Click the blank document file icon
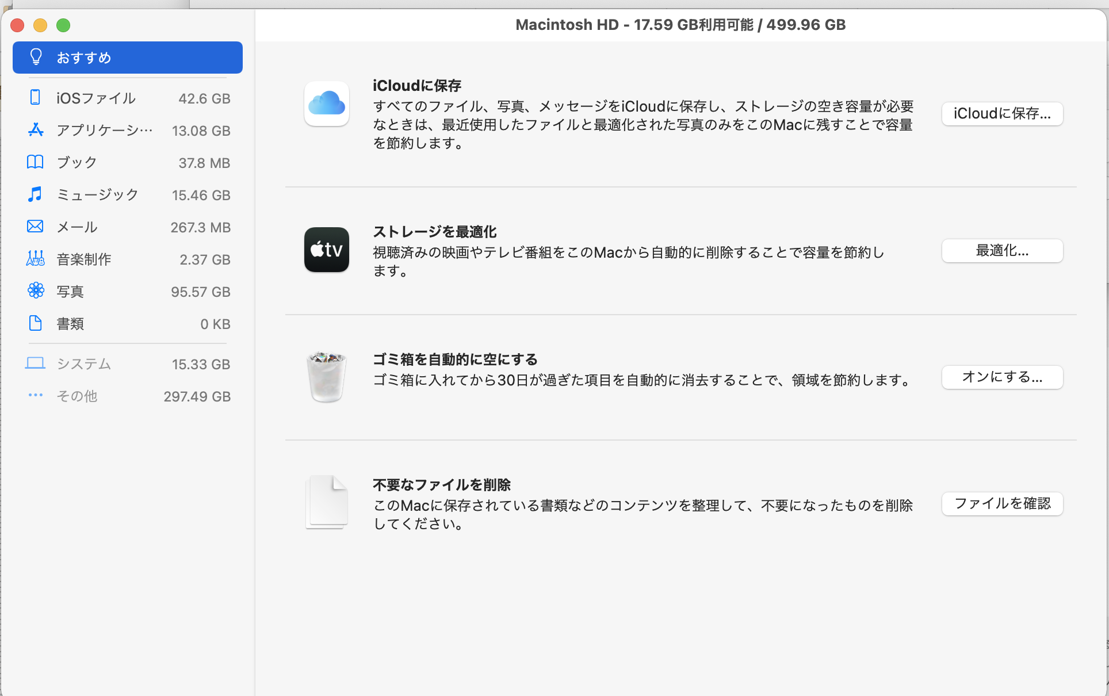Viewport: 1109px width, 696px height. pos(326,502)
